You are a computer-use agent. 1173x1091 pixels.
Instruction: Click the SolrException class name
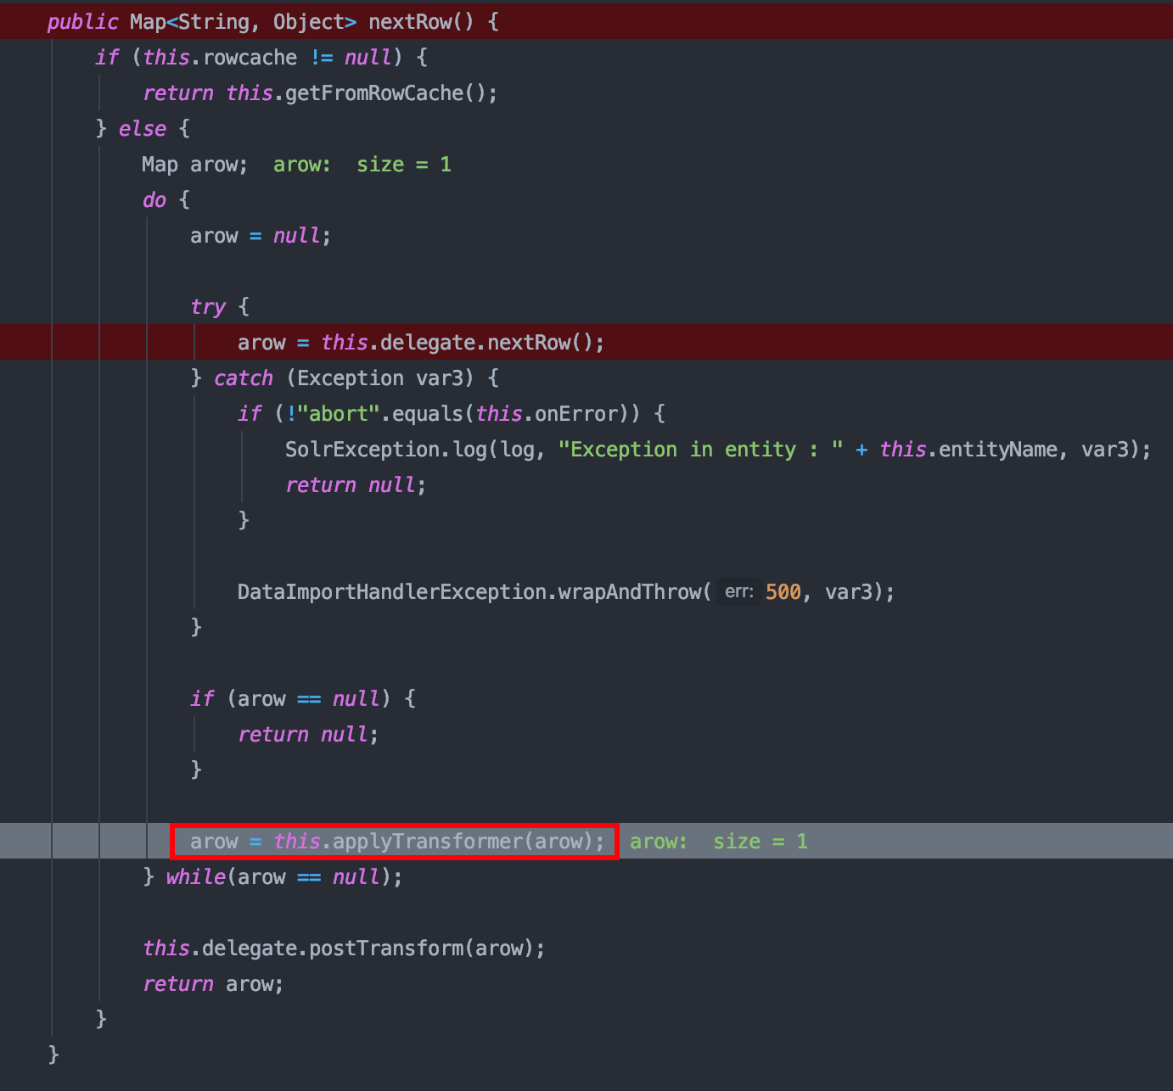362,450
